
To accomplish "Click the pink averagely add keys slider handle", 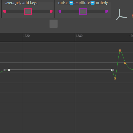I will click(x=28, y=11).
